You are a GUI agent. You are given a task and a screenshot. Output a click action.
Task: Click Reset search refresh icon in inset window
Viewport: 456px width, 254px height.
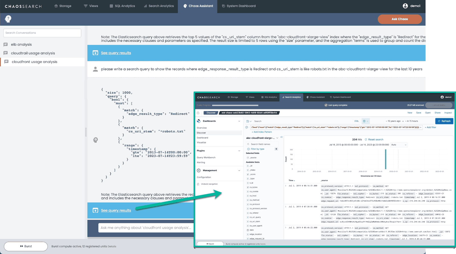tap(366, 140)
